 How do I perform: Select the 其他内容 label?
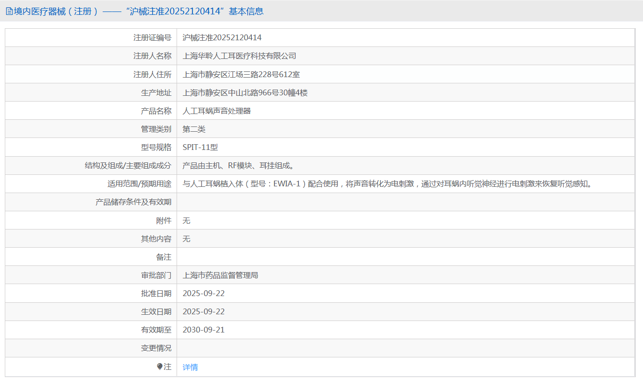tap(156, 239)
